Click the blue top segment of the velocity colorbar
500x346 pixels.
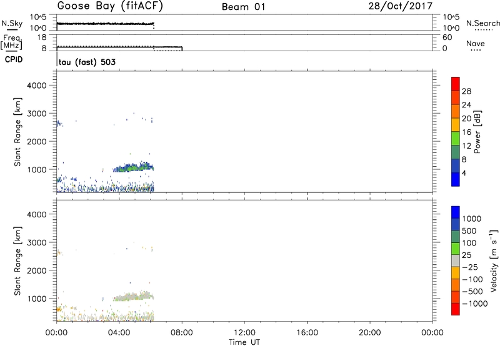456,212
